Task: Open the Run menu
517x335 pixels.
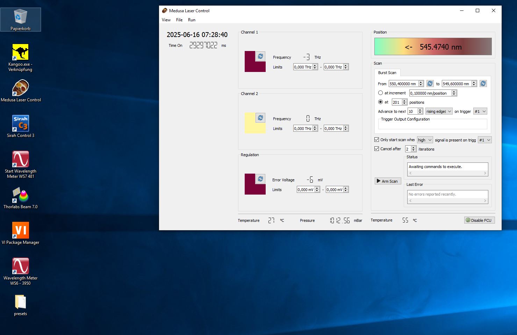Action: click(192, 20)
